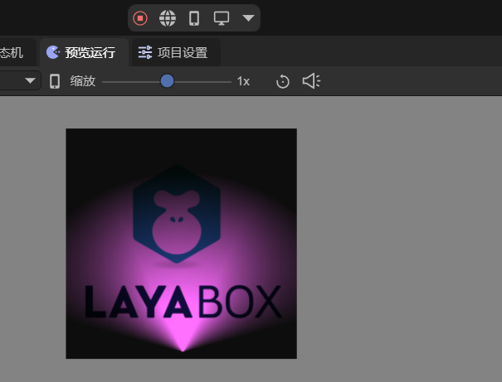
Task: Click the 1x zoom value label
Action: (x=243, y=81)
